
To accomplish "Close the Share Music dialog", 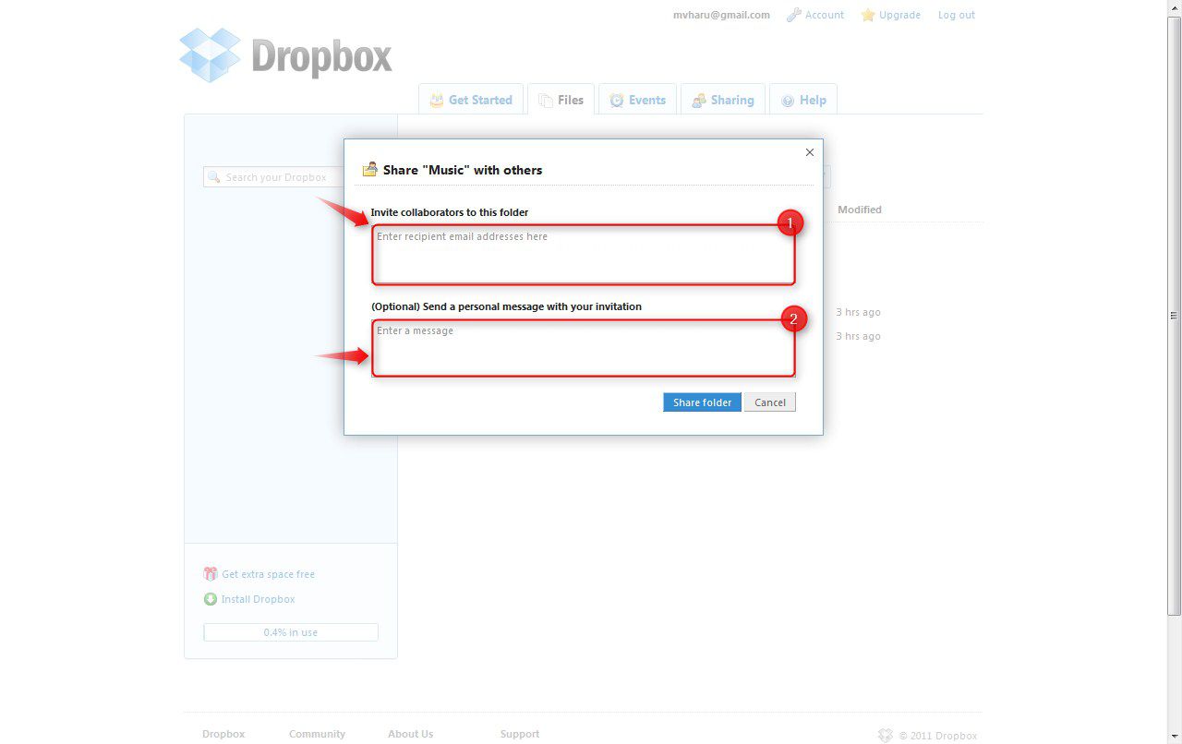I will tap(810, 152).
